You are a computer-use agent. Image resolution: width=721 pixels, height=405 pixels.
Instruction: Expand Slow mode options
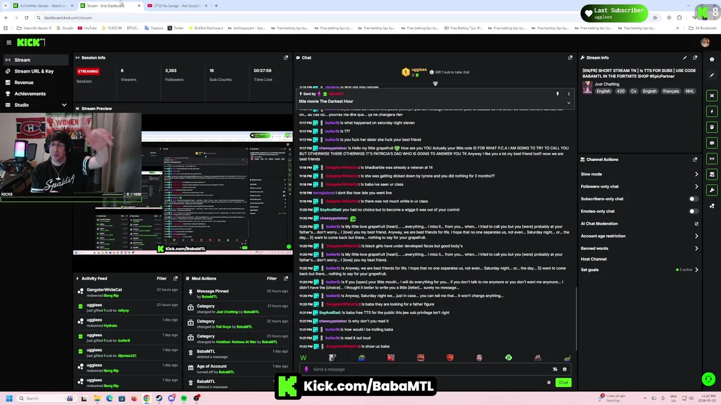pyautogui.click(x=696, y=174)
